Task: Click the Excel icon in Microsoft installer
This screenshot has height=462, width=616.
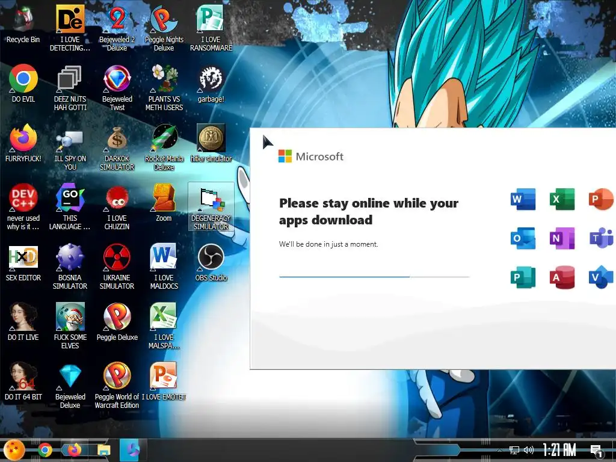Action: point(562,199)
